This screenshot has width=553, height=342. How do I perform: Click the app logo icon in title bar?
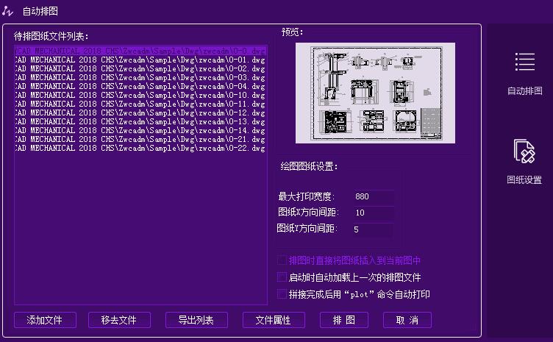pyautogui.click(x=7, y=11)
